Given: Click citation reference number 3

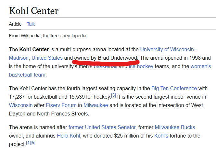Looking at the screenshot, I should (x=113, y=95).
